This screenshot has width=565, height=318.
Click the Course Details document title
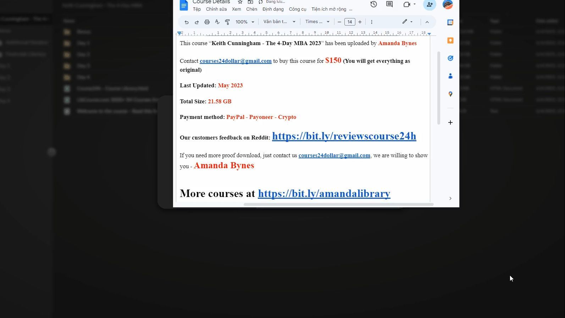(211, 2)
